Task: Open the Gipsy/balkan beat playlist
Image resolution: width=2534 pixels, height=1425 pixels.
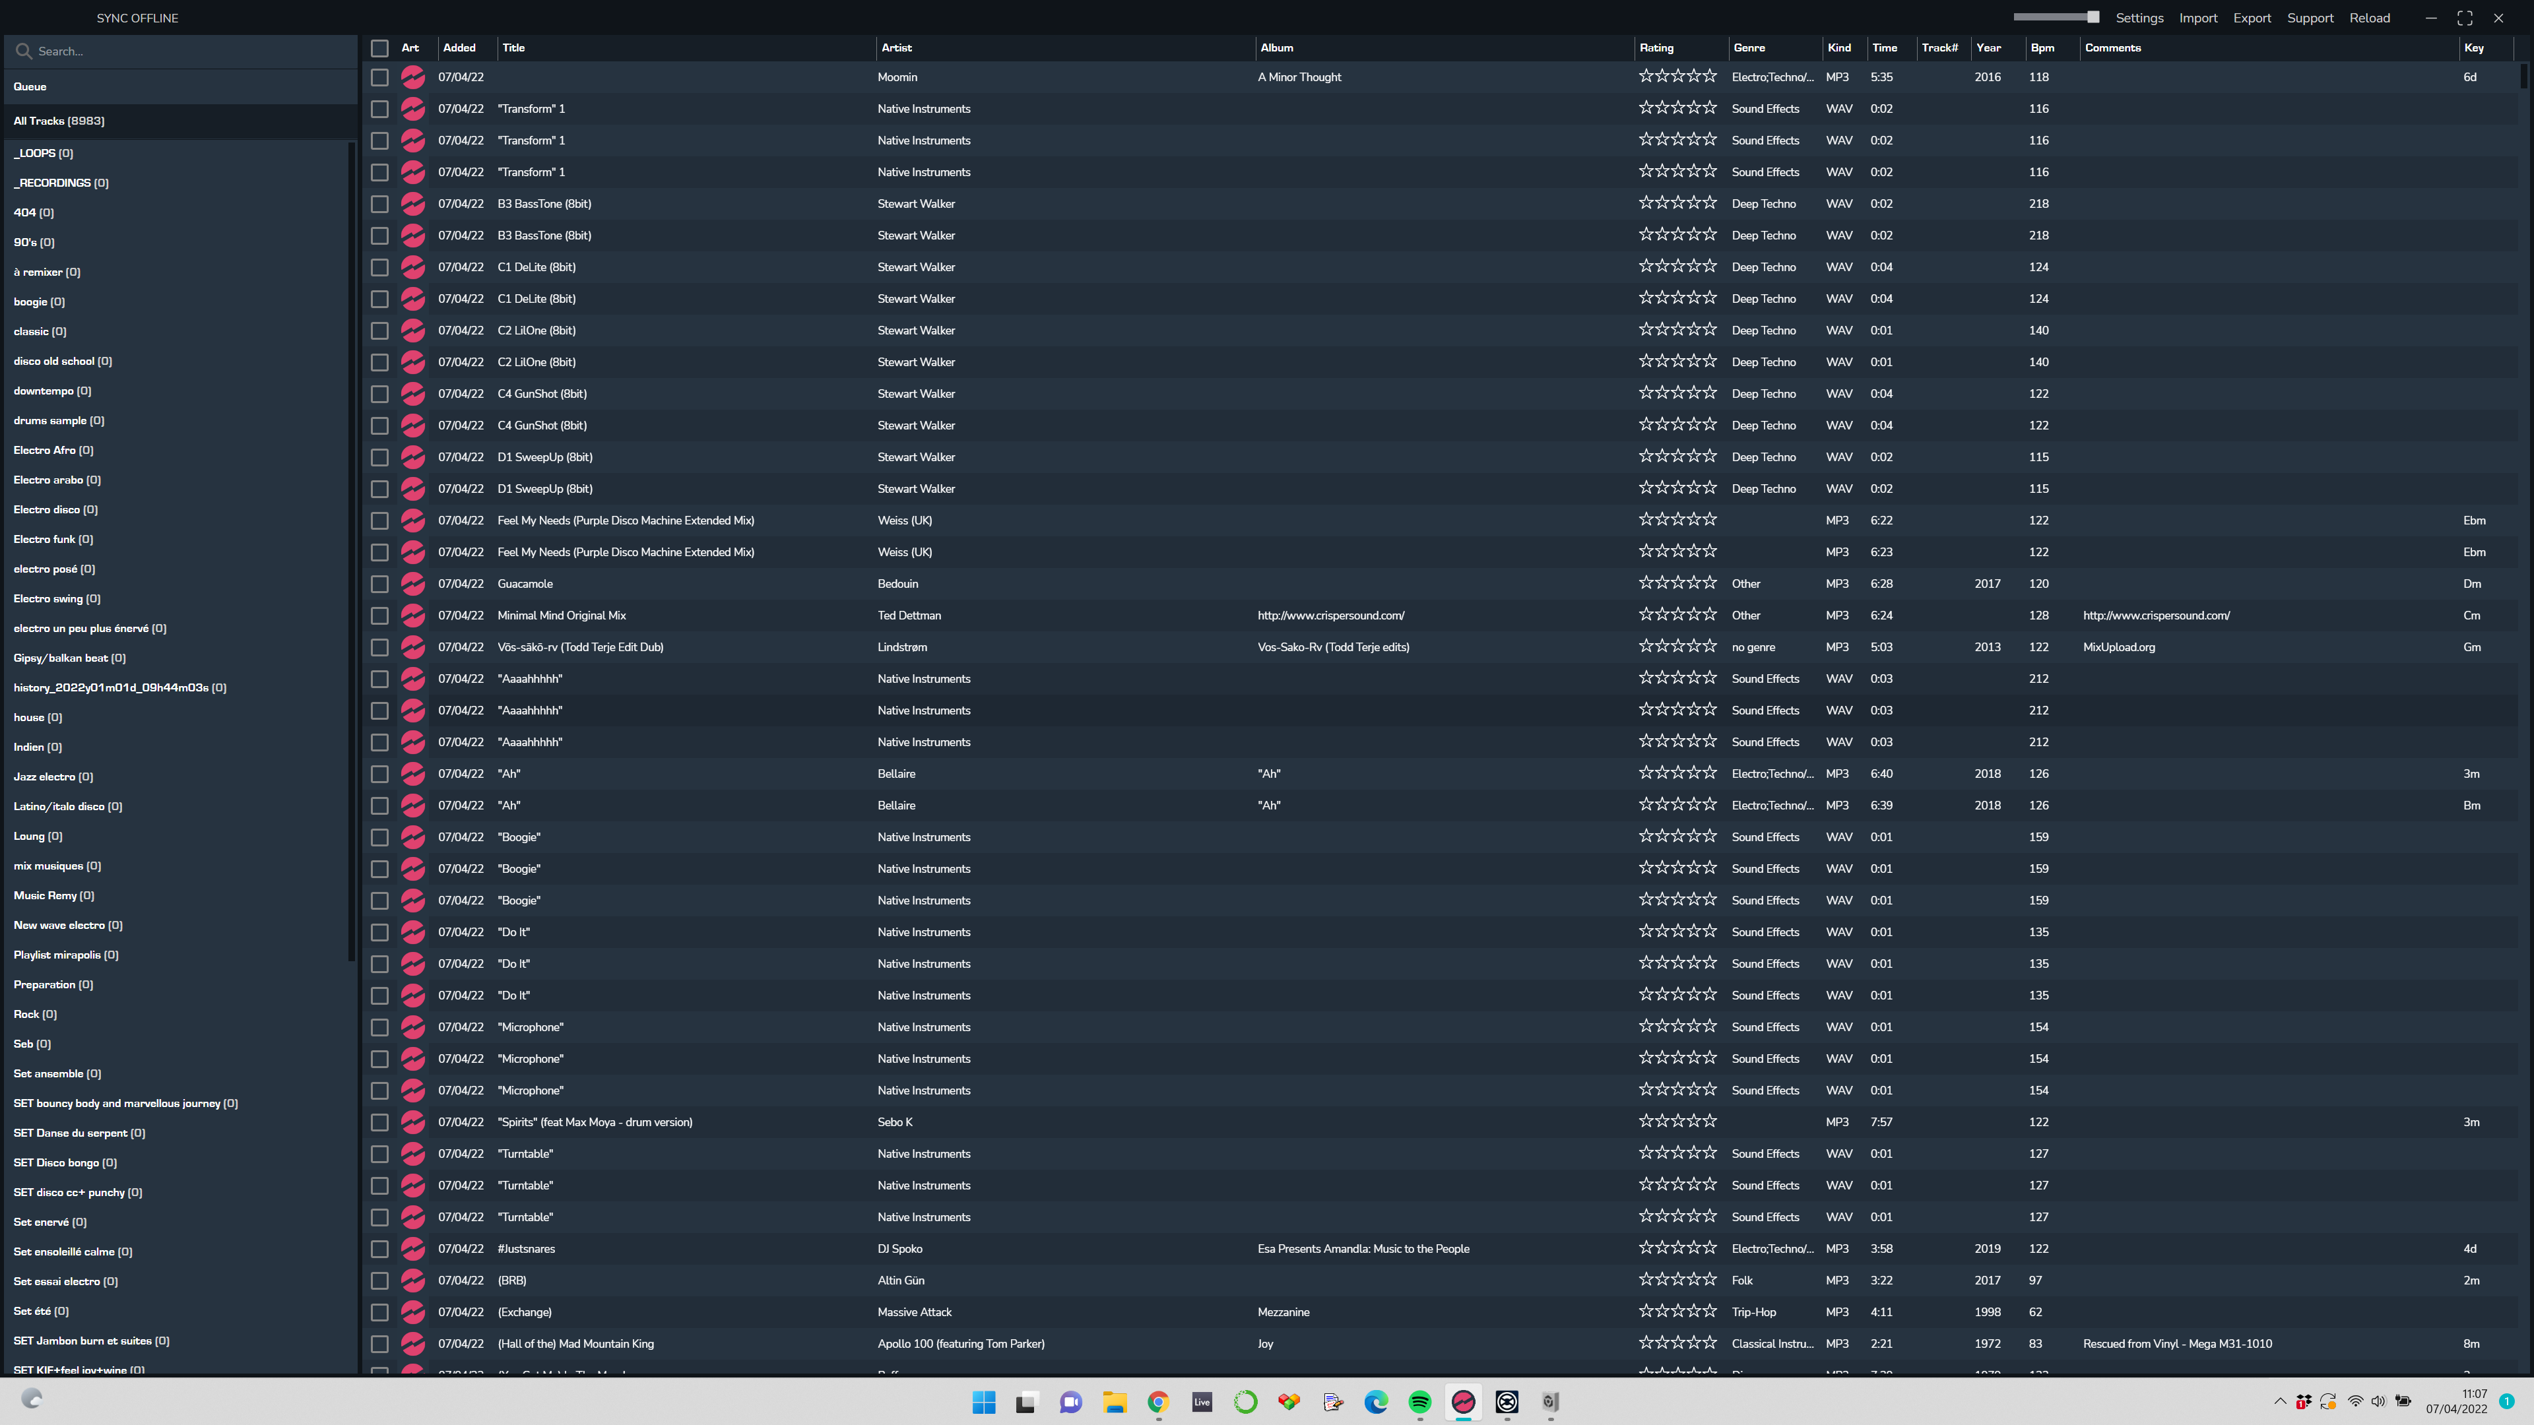Action: [70, 658]
